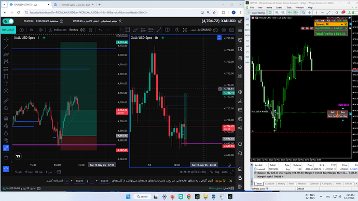Image resolution: width=358 pixels, height=201 pixels.
Task: Toggle log scale on chart
Action: [217, 172]
